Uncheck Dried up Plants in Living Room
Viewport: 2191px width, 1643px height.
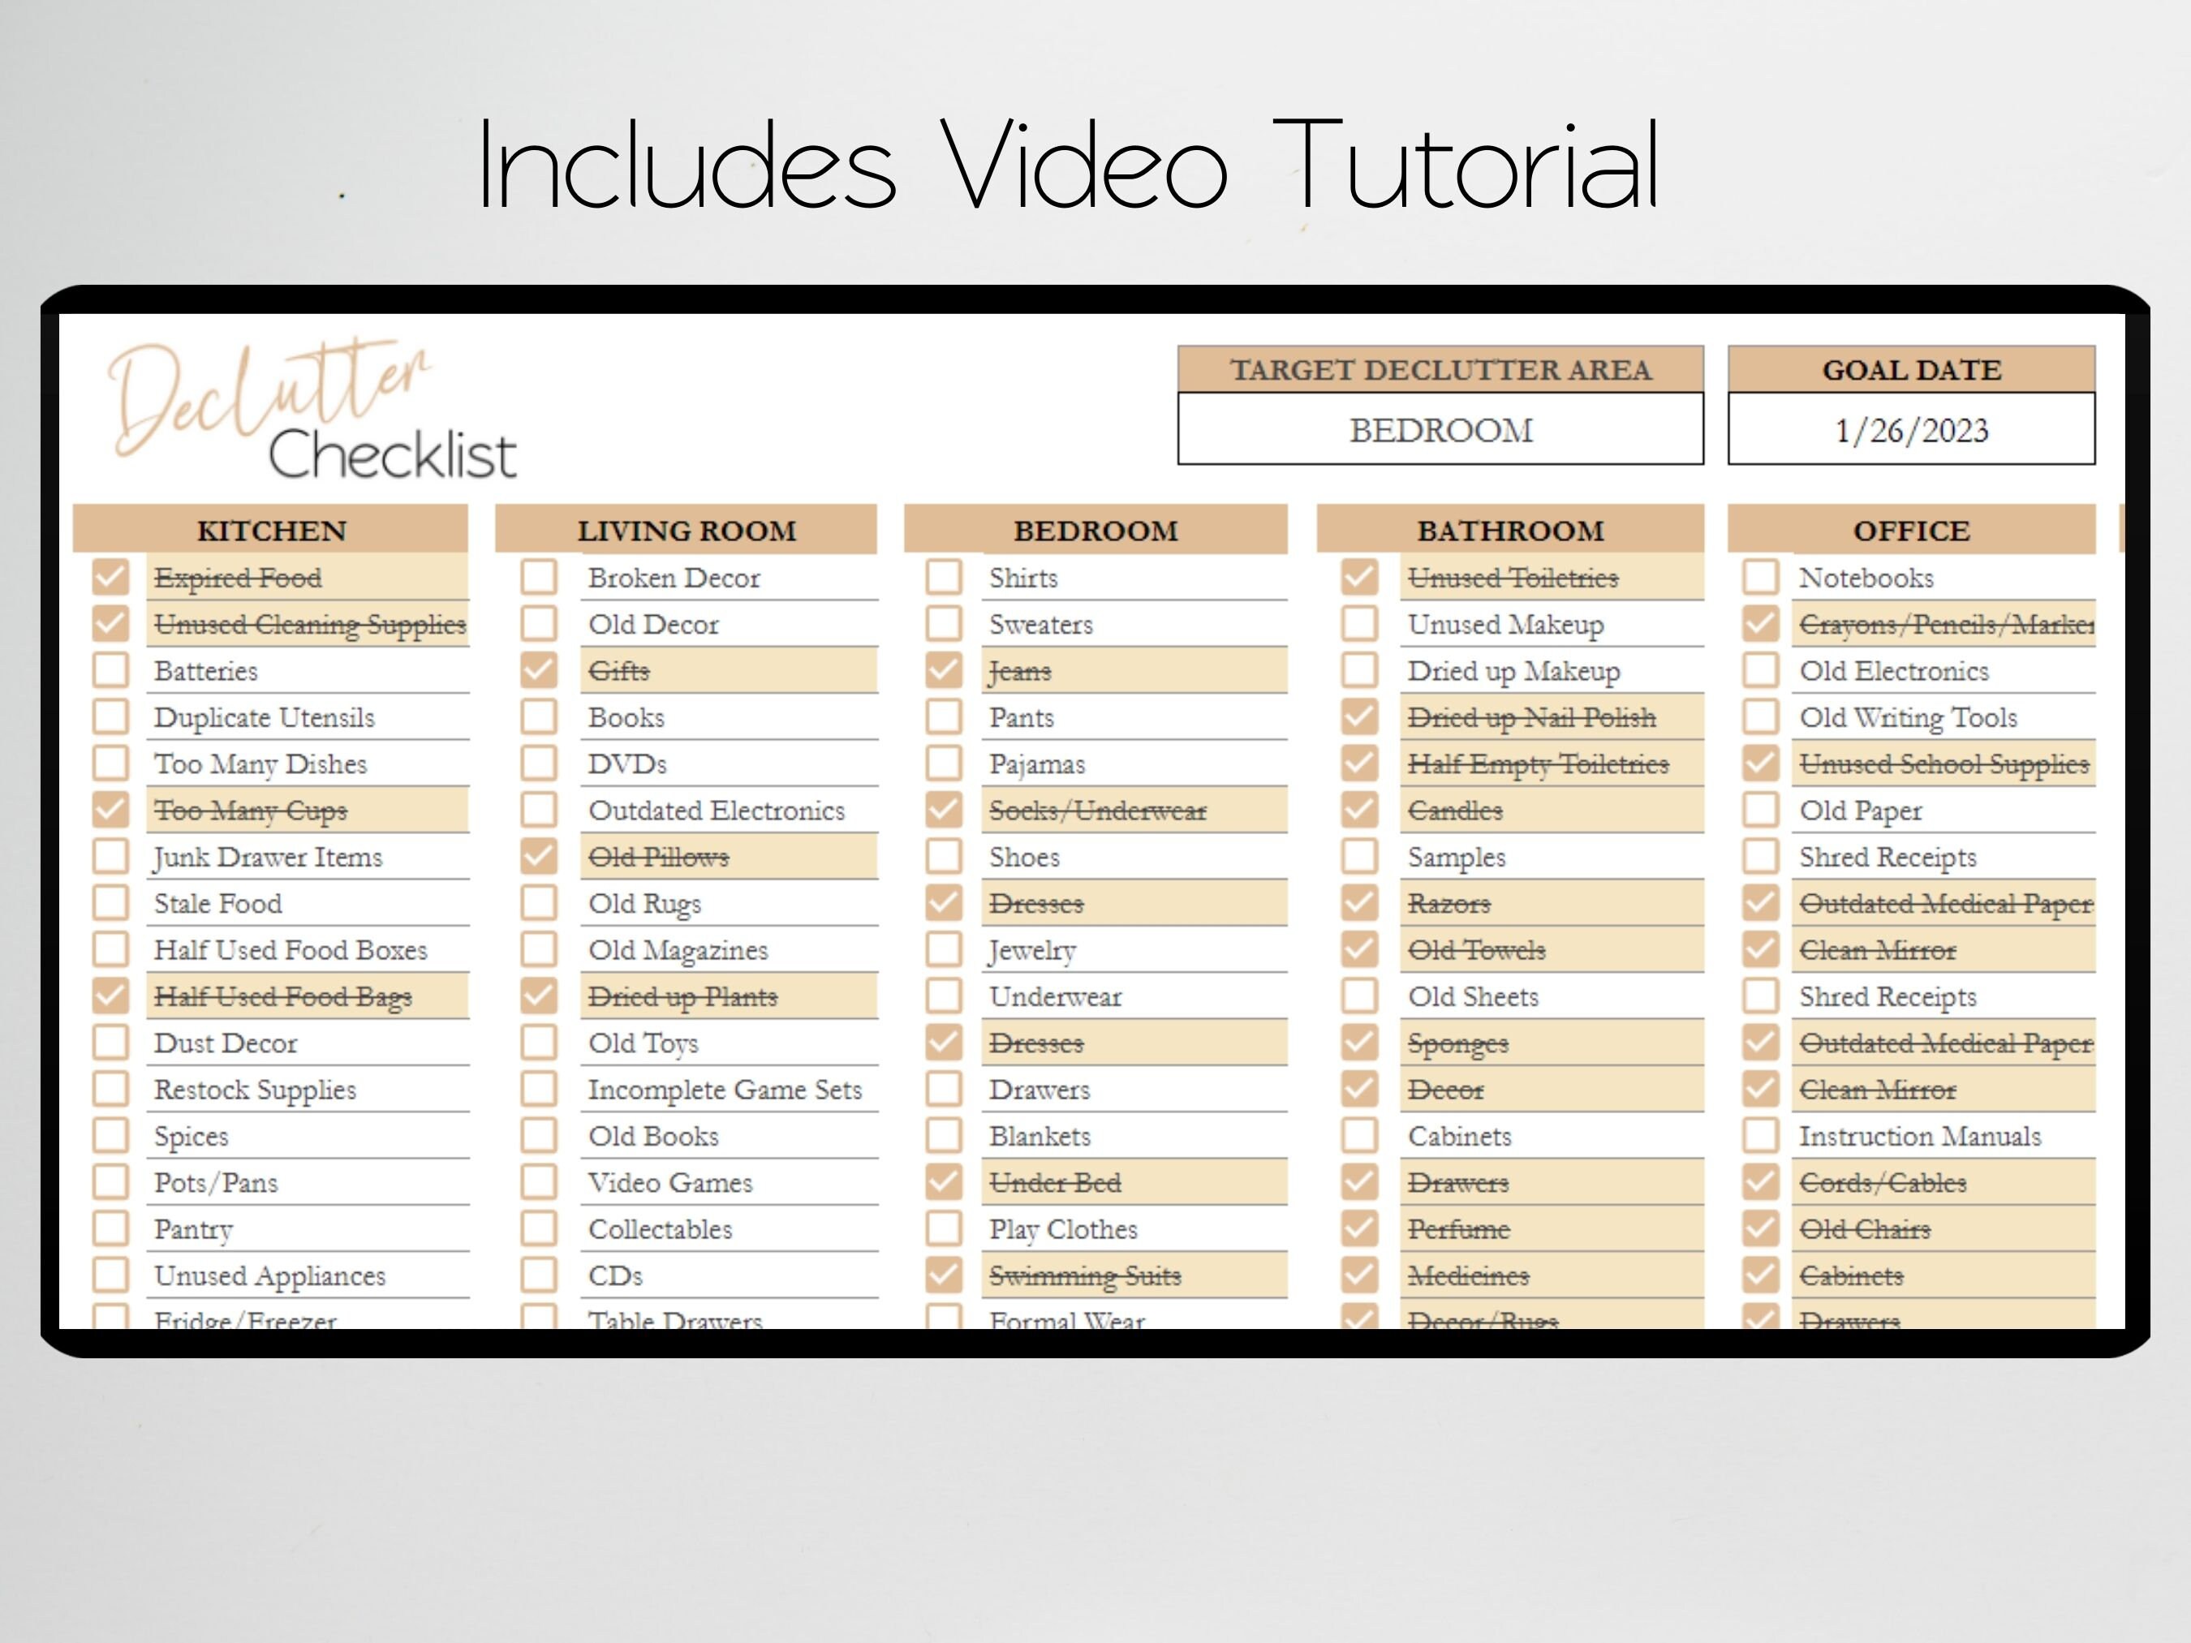click(540, 996)
